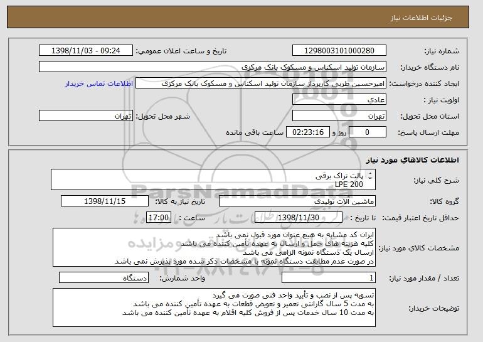Screen dimensions: 483x342
Task: Click the label تعداد / مقدار مورد نیاز
Action: click(x=424, y=279)
